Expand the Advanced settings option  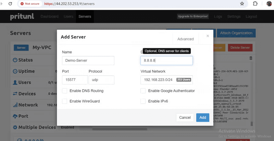tap(185, 39)
